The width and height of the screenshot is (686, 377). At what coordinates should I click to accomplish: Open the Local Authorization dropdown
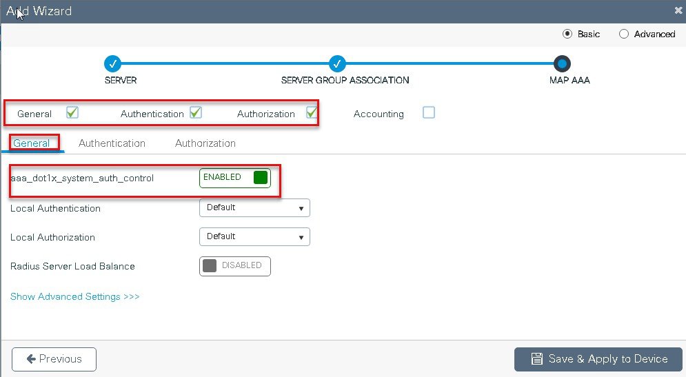point(254,236)
